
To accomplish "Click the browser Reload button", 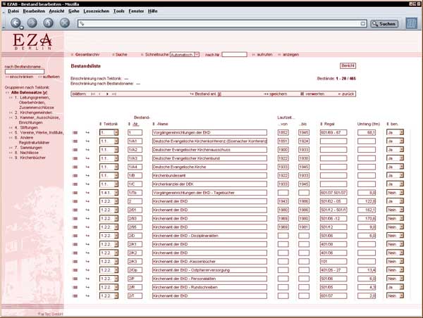I will (x=48, y=23).
